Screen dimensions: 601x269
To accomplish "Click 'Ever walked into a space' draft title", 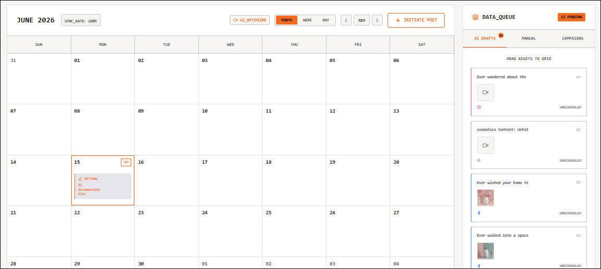I will tap(503, 235).
